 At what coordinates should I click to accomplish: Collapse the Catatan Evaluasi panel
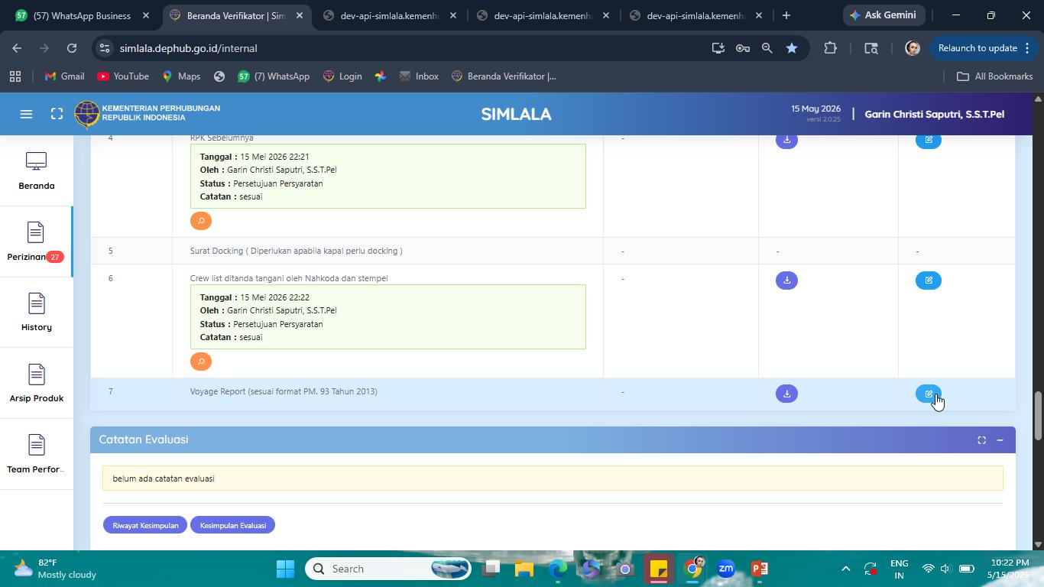click(x=1000, y=440)
